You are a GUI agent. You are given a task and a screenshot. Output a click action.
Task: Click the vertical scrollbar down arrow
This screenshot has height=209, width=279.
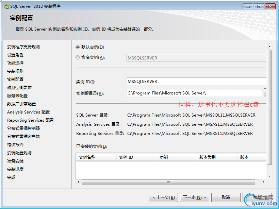tap(269, 176)
